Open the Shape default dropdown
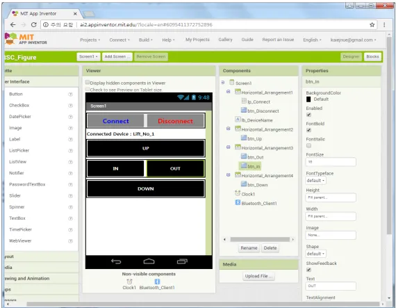Viewport: 396px width, 308px height. pyautogui.click(x=315, y=254)
